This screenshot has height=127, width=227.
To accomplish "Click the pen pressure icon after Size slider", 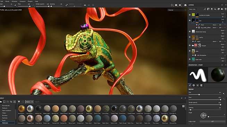I will [15, 5].
